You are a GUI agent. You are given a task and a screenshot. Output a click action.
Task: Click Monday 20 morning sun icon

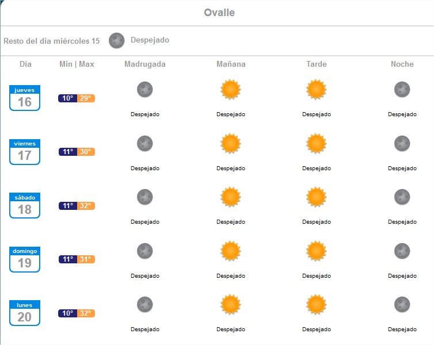(230, 305)
